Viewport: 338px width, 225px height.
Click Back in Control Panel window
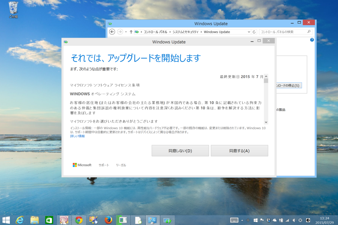[112, 32]
